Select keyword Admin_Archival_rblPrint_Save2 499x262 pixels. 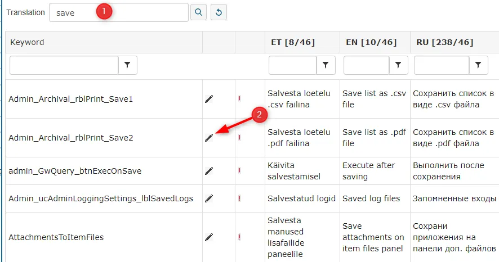tap(70, 138)
